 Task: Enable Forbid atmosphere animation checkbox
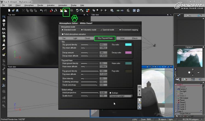pos(63,34)
